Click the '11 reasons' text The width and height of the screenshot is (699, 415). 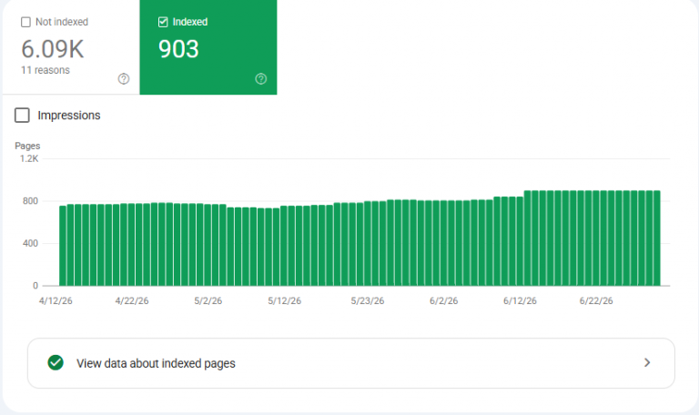pyautogui.click(x=46, y=70)
